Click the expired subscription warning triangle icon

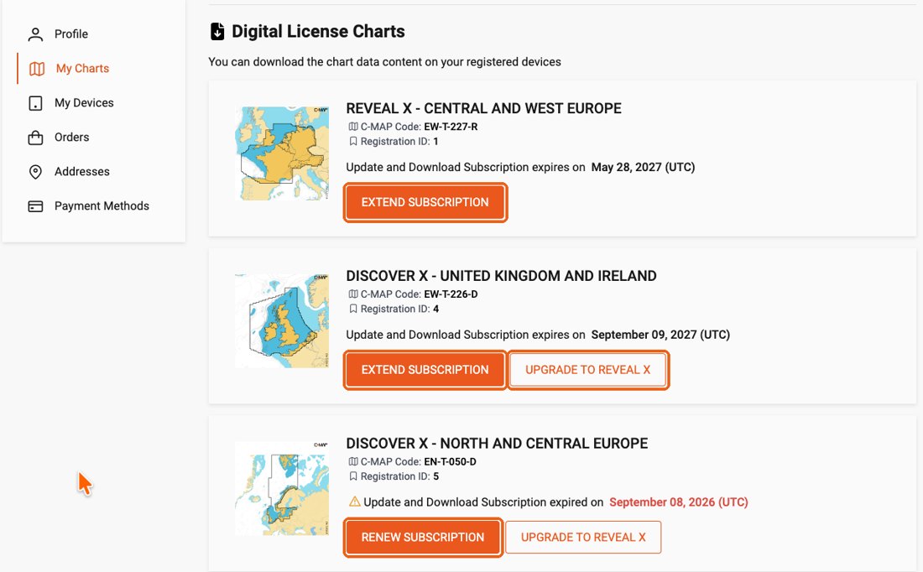pos(354,502)
